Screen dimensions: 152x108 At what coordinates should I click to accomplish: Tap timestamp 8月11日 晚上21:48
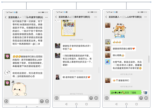(27, 50)
